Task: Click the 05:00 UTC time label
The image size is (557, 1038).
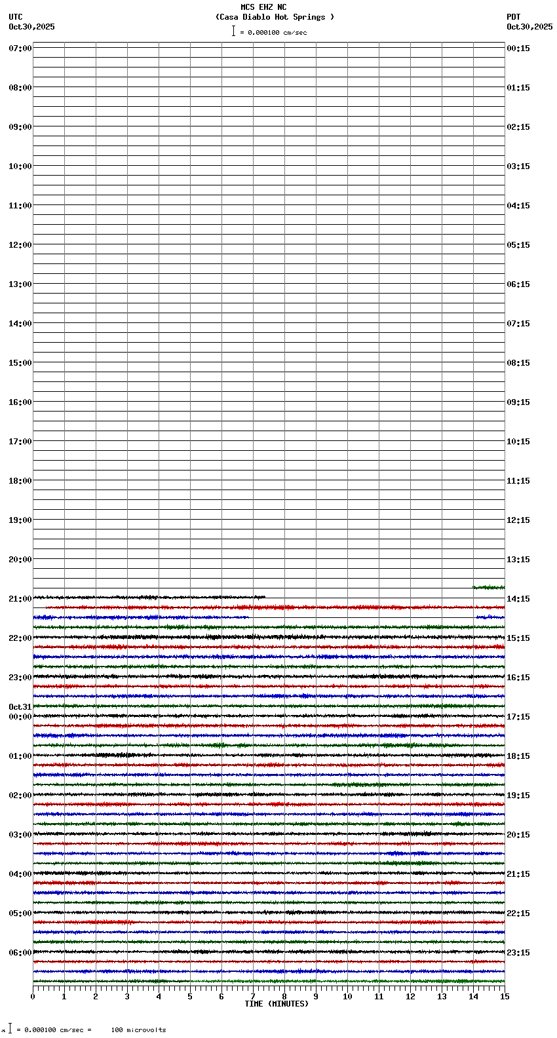Action: 20,913
